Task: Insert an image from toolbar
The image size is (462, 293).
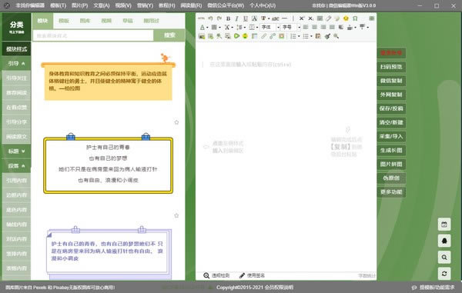Action: [202, 36]
